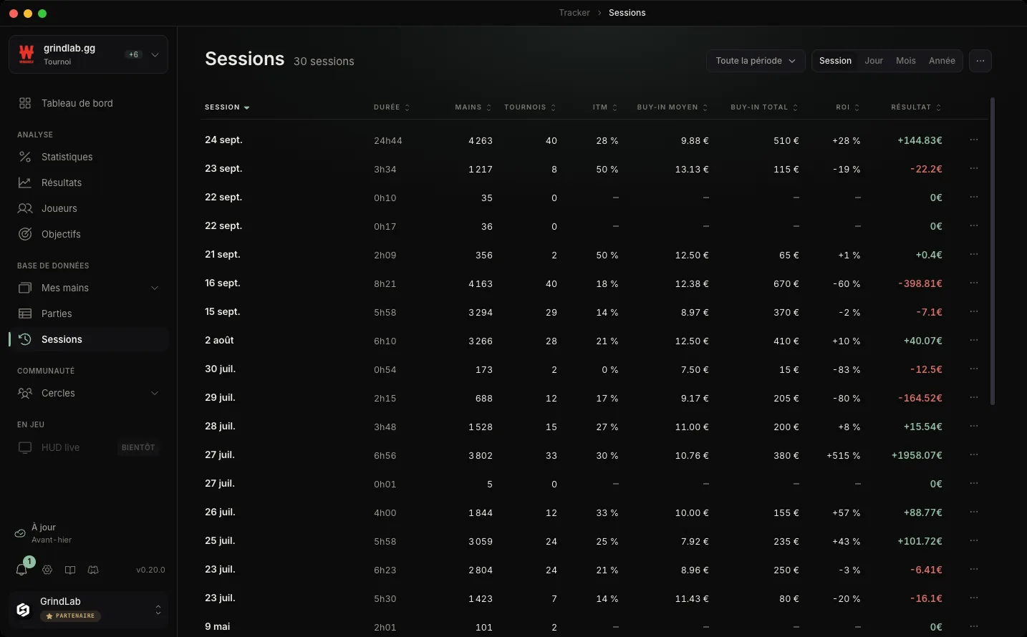Viewport: 1027px width, 637px height.
Task: Click the -398.81€ result value
Action: coord(920,283)
